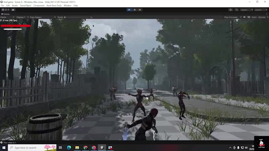269x151 pixels.
Task: Click the white stamina bar
Action: tap(13, 29)
